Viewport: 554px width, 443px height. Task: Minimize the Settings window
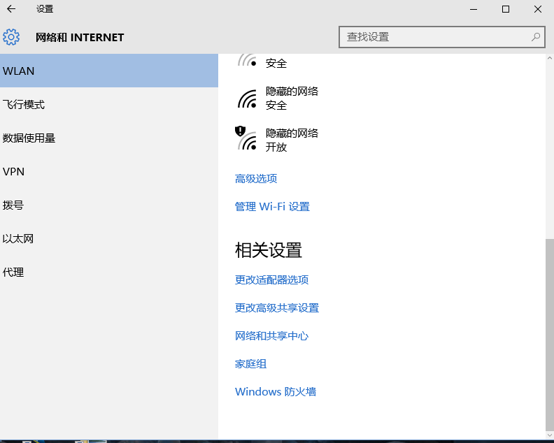coord(474,9)
